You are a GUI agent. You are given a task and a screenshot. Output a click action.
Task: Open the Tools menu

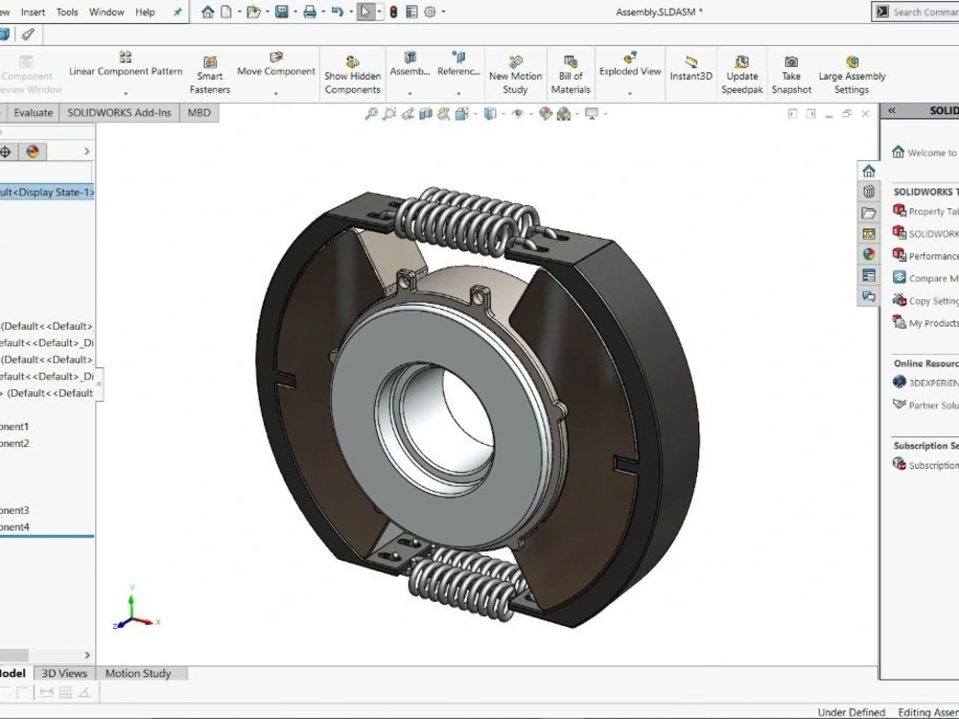point(66,12)
